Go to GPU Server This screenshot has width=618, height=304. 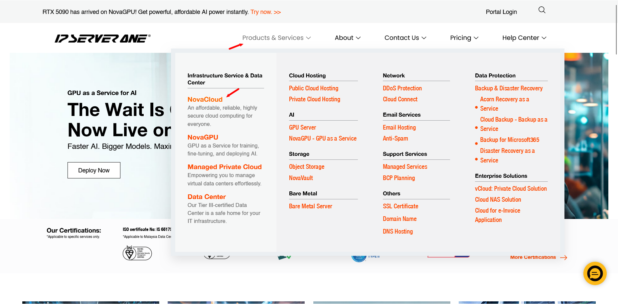[302, 127]
